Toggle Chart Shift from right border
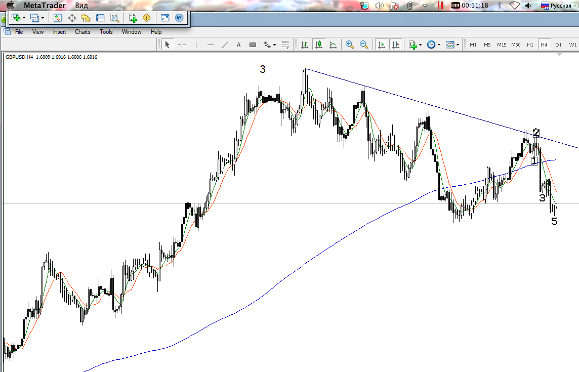This screenshot has width=579, height=372. [396, 45]
